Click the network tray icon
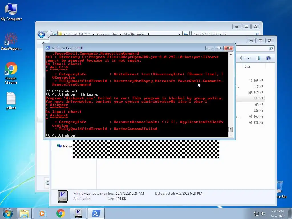This screenshot has width=292, height=219. [256, 214]
